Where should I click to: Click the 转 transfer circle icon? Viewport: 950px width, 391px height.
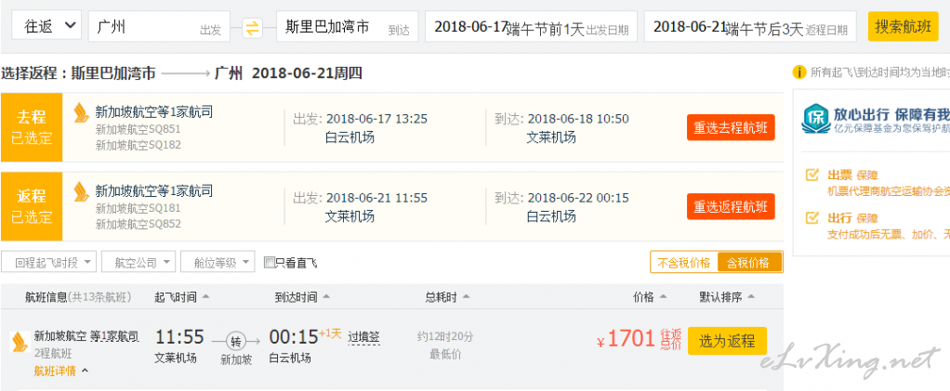click(x=236, y=342)
